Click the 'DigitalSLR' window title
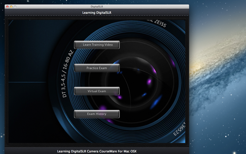Screen dimensions: 246x154 [x=97, y=6]
